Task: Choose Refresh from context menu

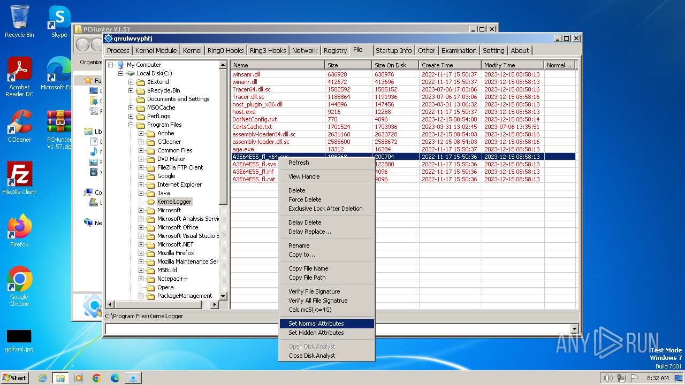Action: click(x=326, y=163)
